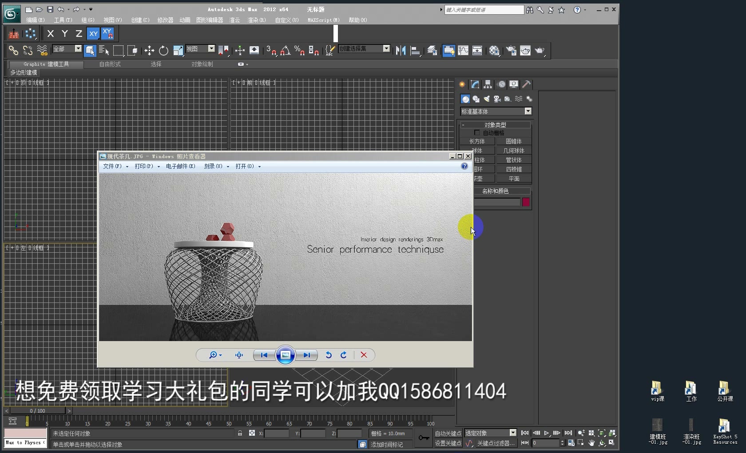This screenshot has height=453, width=746.
Task: Click the quick Render Production teapot
Action: point(540,51)
